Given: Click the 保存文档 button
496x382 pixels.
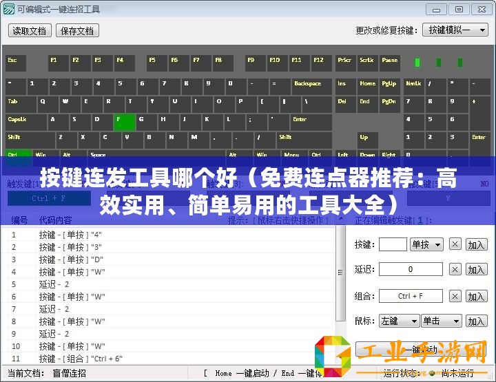Looking at the screenshot, I should point(77,31).
